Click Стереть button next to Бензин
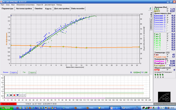Image resolution: width=176 pixels, height=110 pixels. pos(13,72)
